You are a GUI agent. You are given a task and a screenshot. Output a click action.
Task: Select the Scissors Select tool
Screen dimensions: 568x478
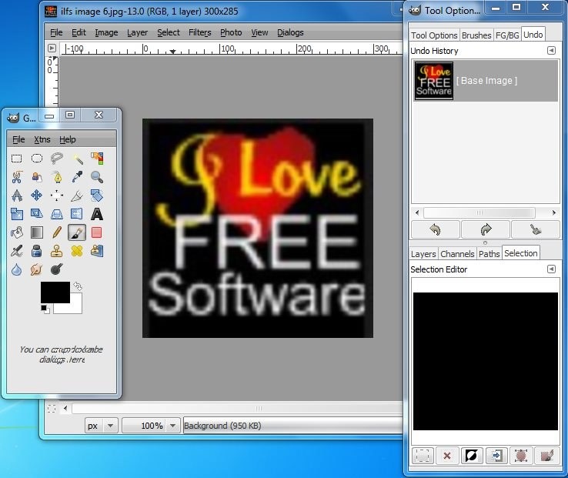17,177
